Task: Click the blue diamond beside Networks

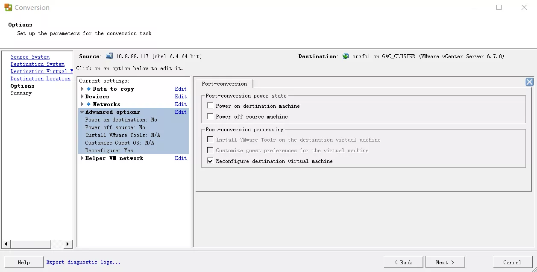Action: pos(89,104)
